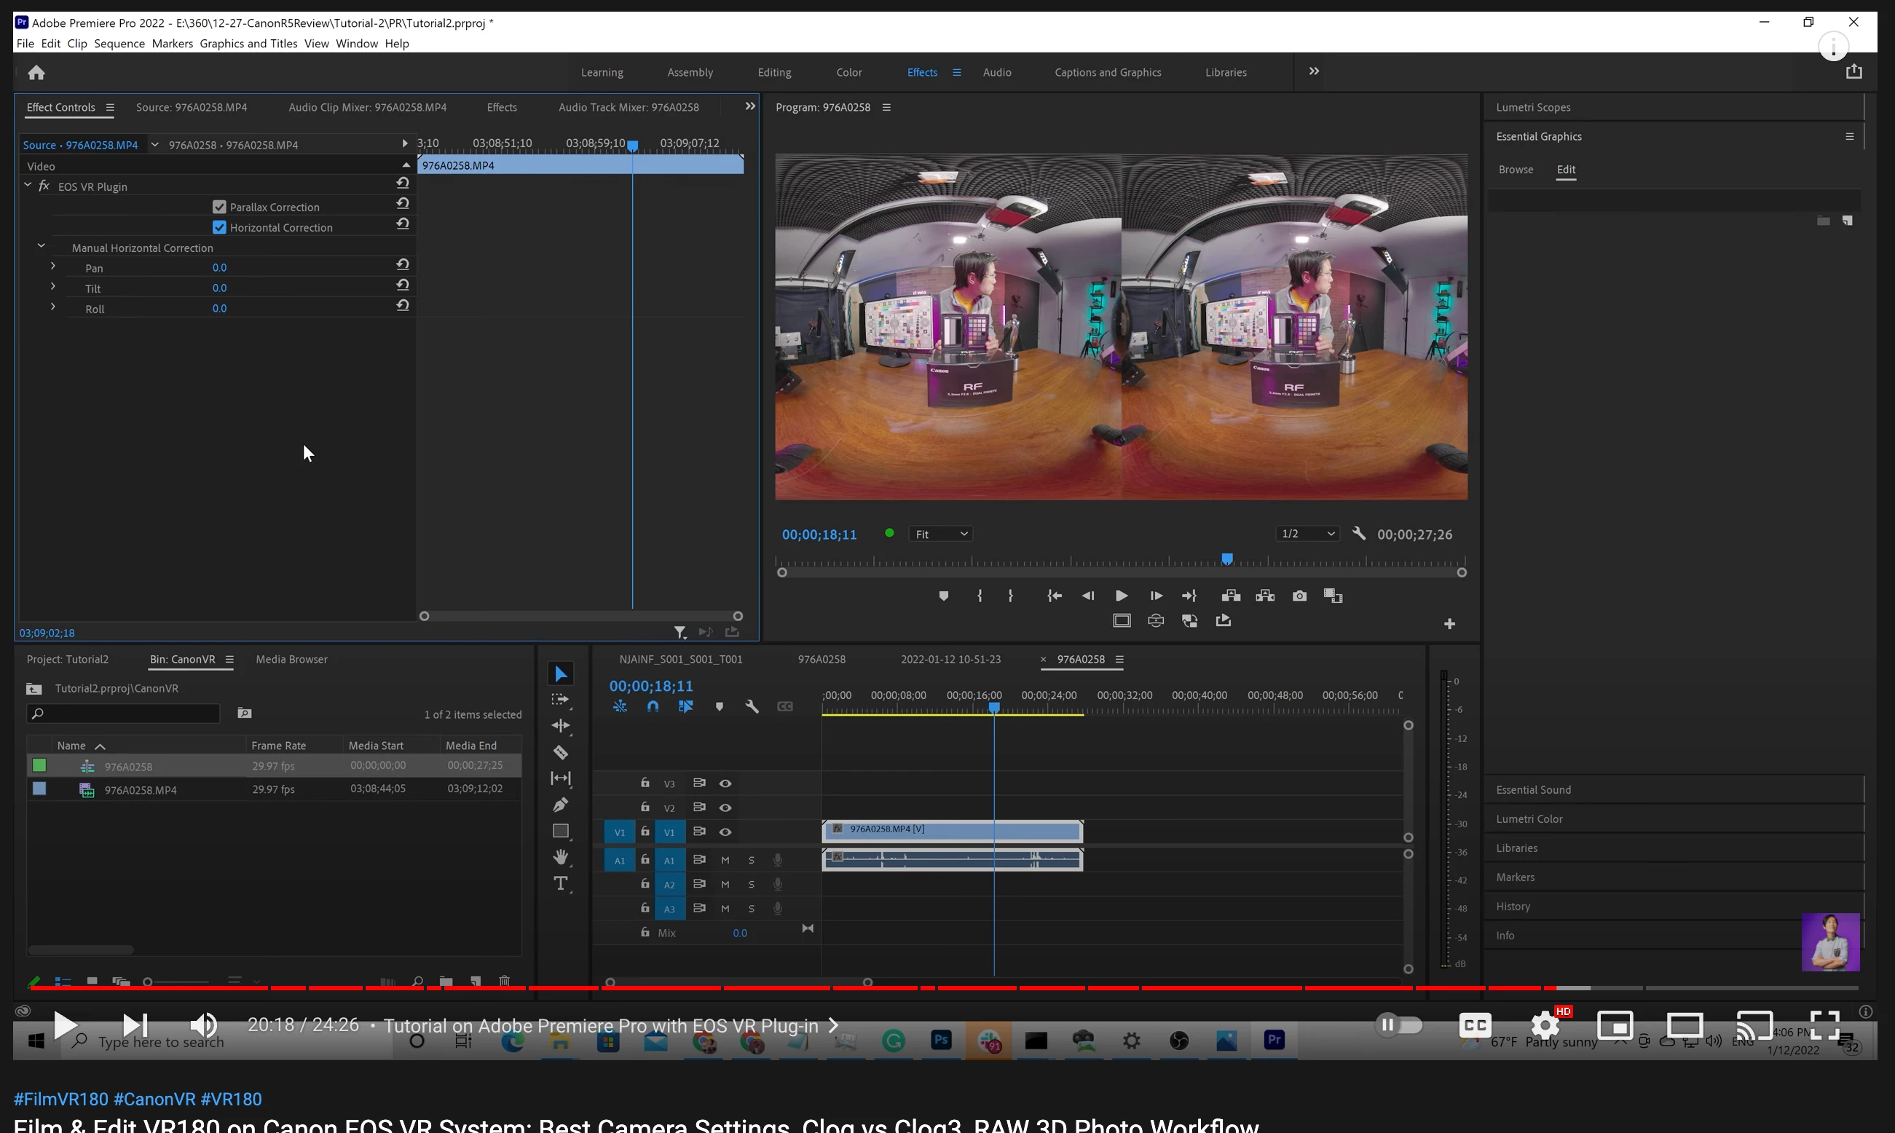Viewport: 1895px width, 1133px height.
Task: Open the Sequence menu
Action: (x=119, y=44)
